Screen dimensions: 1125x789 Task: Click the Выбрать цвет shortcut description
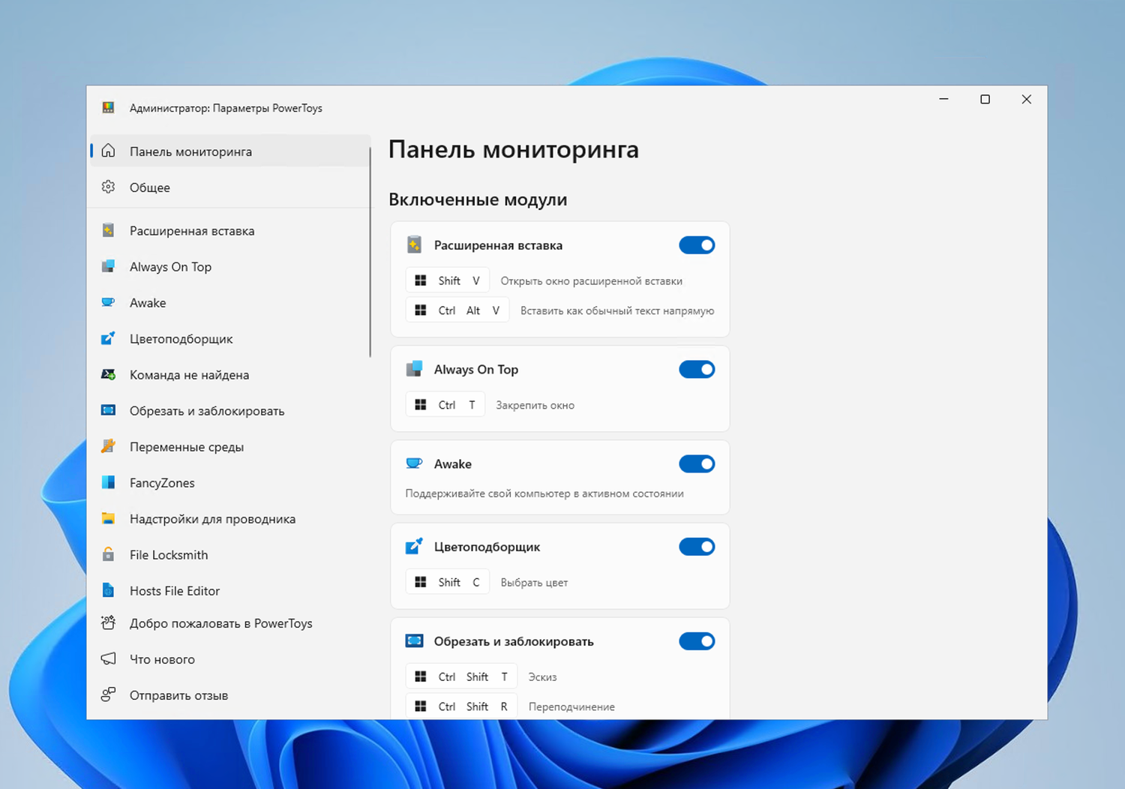click(534, 583)
